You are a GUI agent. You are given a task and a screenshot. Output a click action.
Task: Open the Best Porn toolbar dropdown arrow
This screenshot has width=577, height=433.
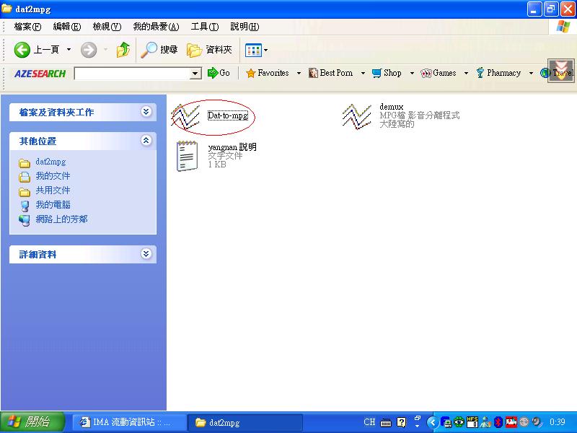[x=361, y=73]
